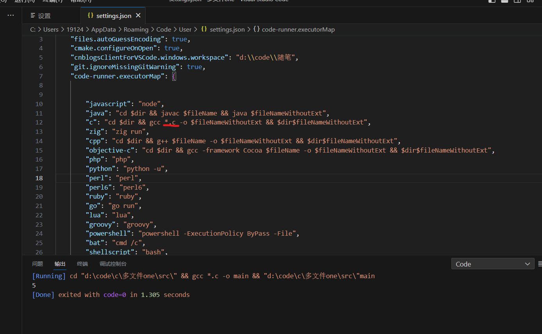Expand the Code breadcrumb folder segment
This screenshot has width=542, height=334.
[x=164, y=30]
